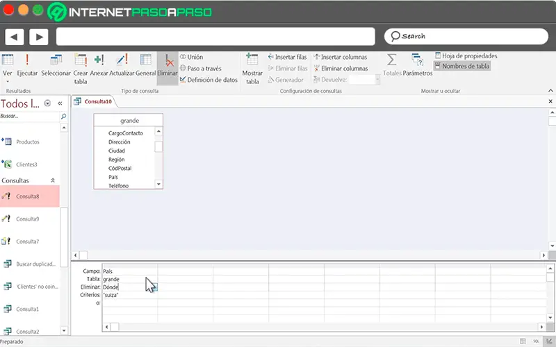556x347 pixels.
Task: Toggle the Hoja de propiedades pane
Action: point(466,56)
